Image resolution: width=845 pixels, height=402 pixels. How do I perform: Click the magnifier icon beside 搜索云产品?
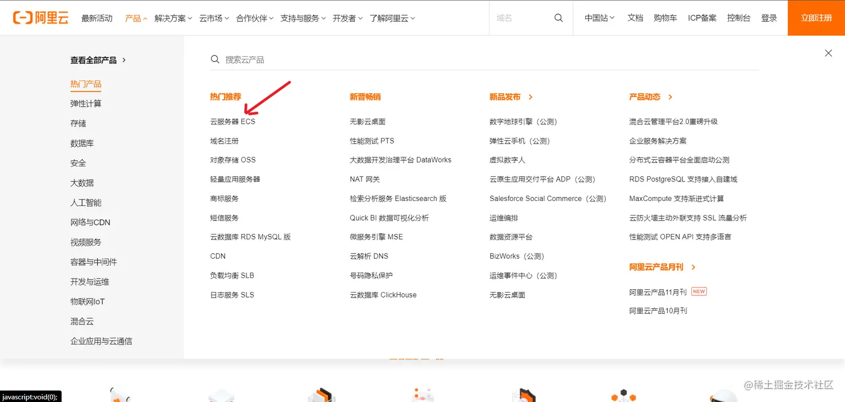(x=215, y=59)
